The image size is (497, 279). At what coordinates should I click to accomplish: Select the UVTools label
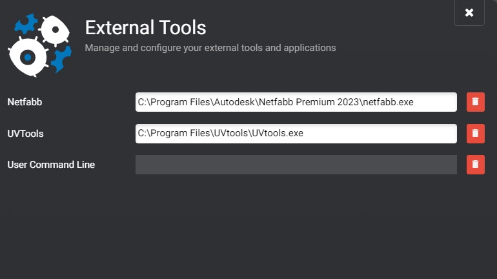25,134
